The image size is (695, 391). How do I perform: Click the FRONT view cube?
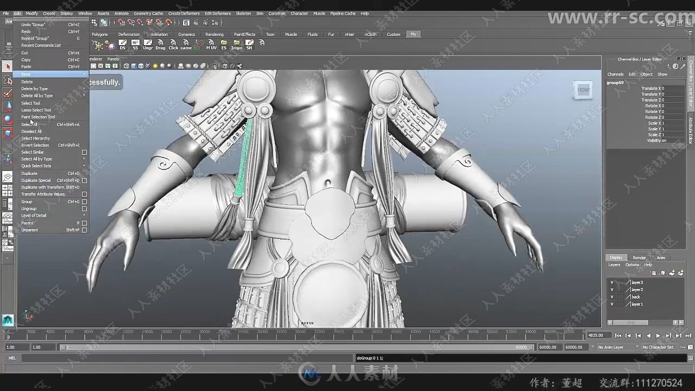[x=583, y=90]
